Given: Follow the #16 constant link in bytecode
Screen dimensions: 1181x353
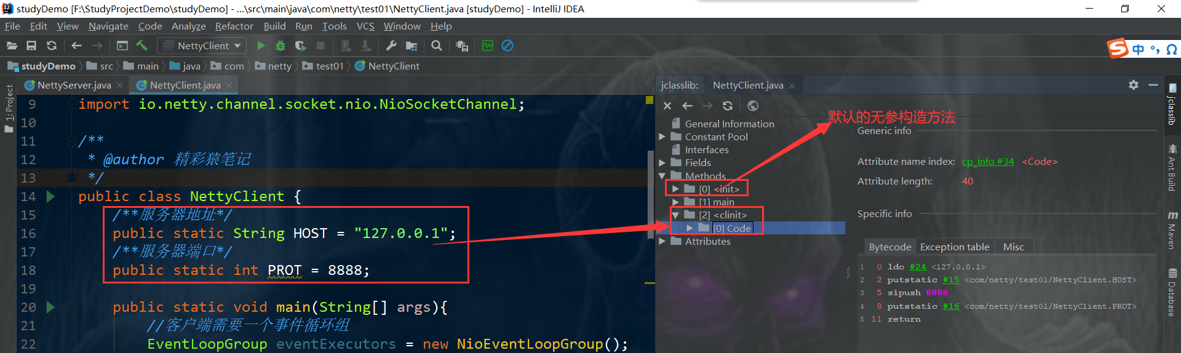Looking at the screenshot, I should pos(951,306).
